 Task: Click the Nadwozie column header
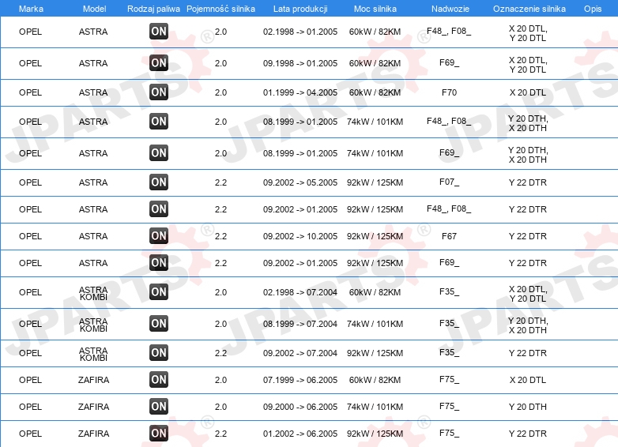click(450, 9)
